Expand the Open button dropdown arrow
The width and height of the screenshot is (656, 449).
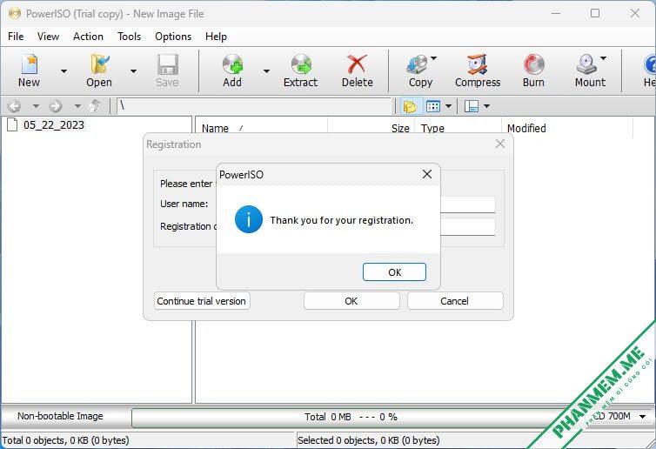point(133,71)
